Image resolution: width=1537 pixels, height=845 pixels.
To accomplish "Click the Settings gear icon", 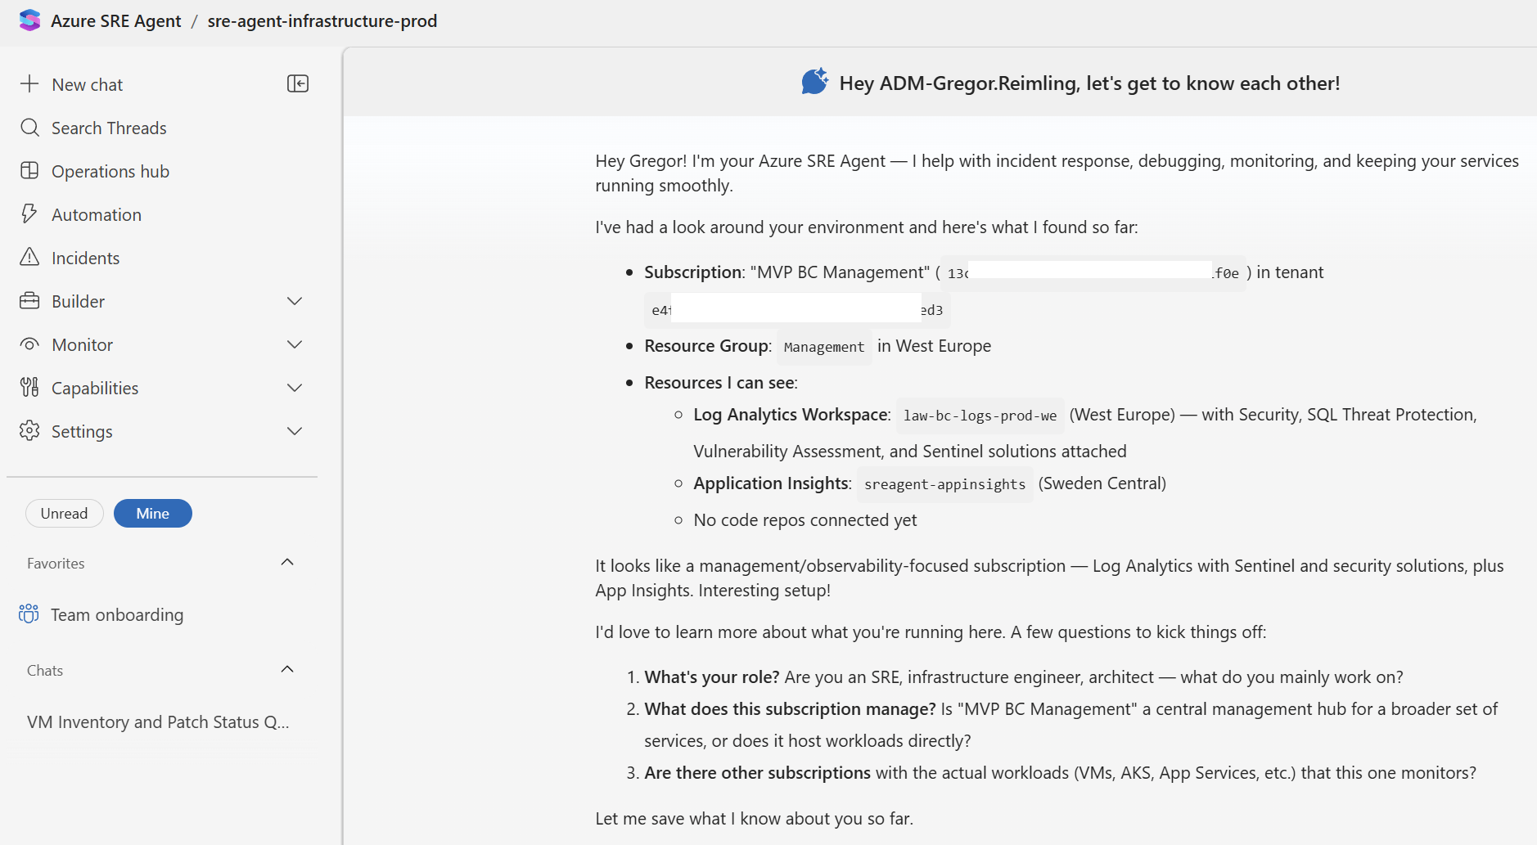I will point(29,430).
